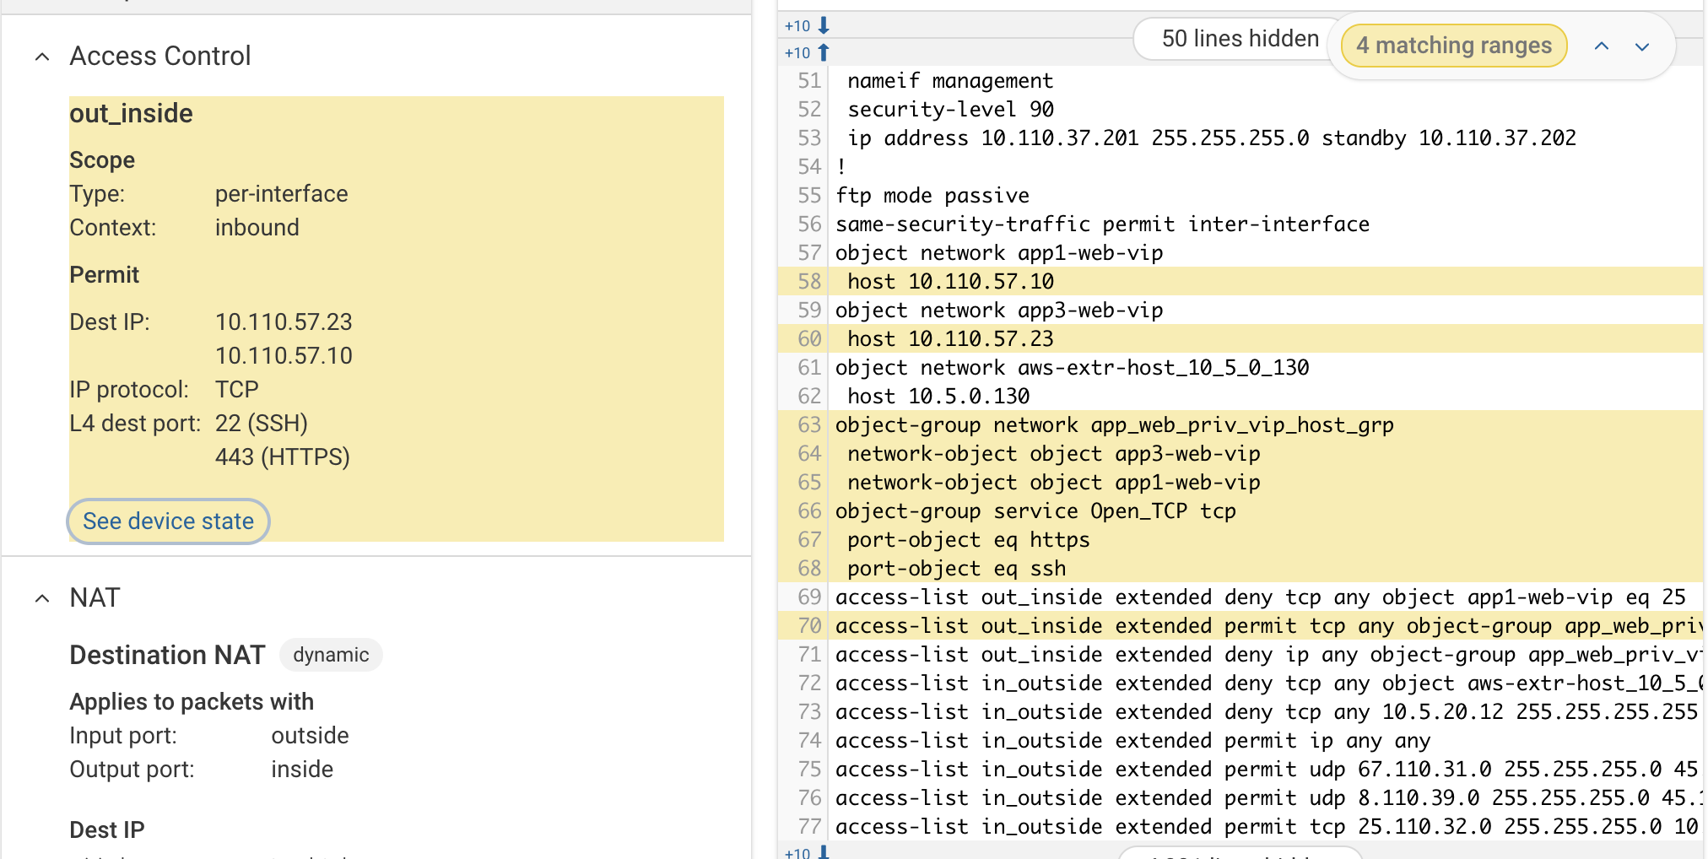Click the same-security-traffic permit inter-interface line
The width and height of the screenshot is (1708, 859).
[x=1102, y=224]
